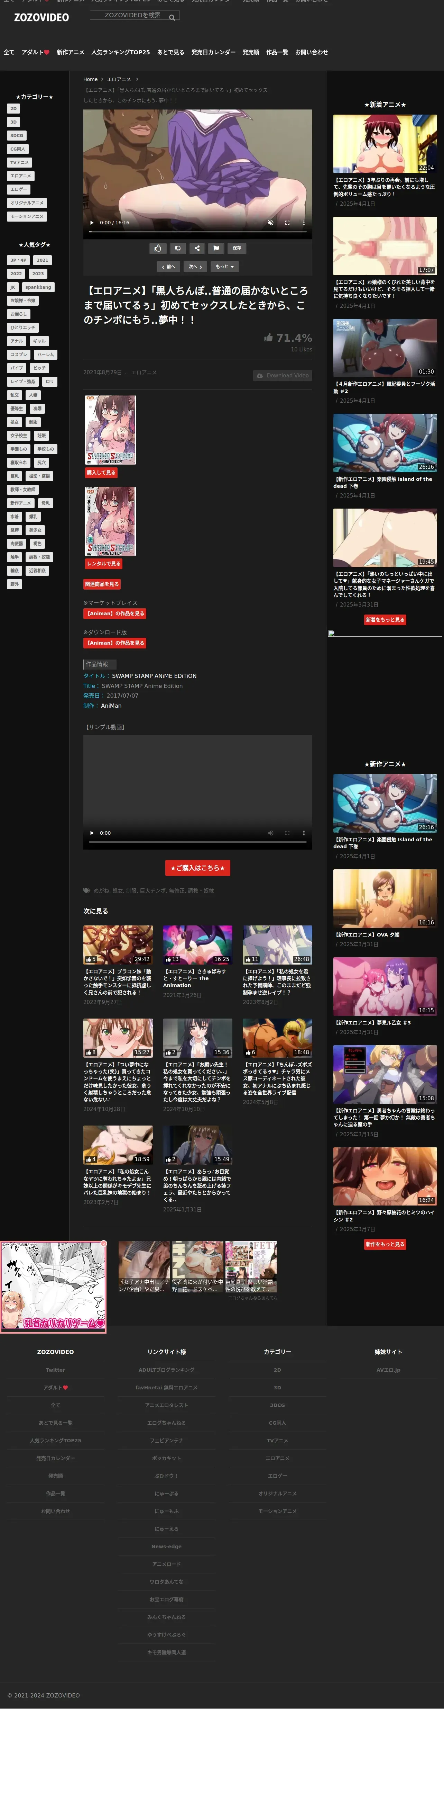Open the お問い合わせ nav item

click(311, 52)
